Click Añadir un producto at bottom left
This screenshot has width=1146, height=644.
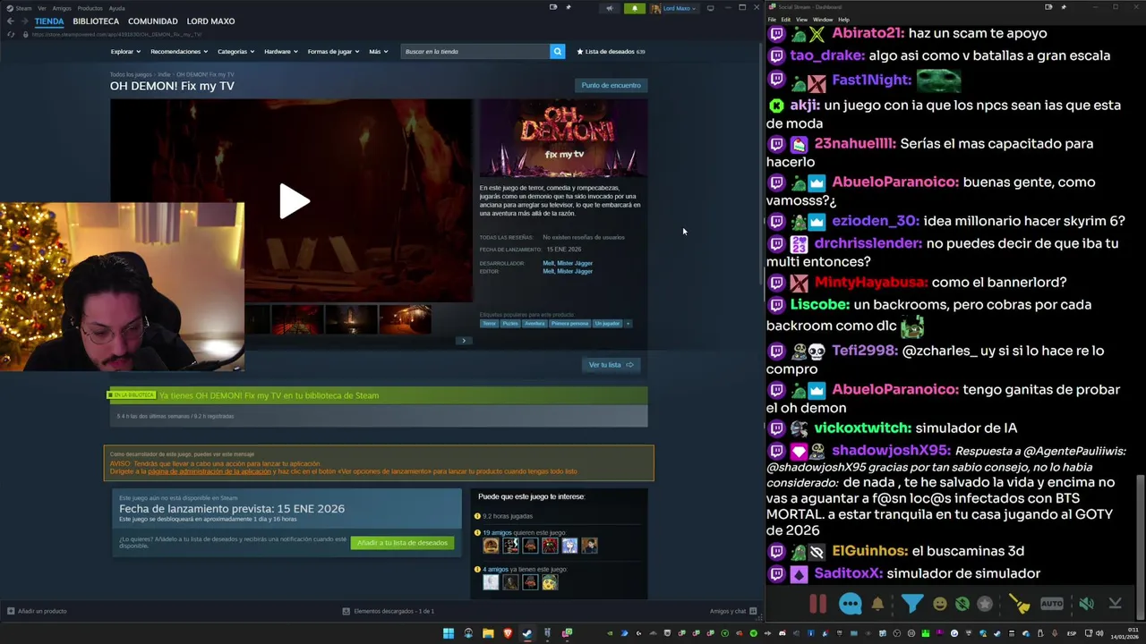point(37,611)
